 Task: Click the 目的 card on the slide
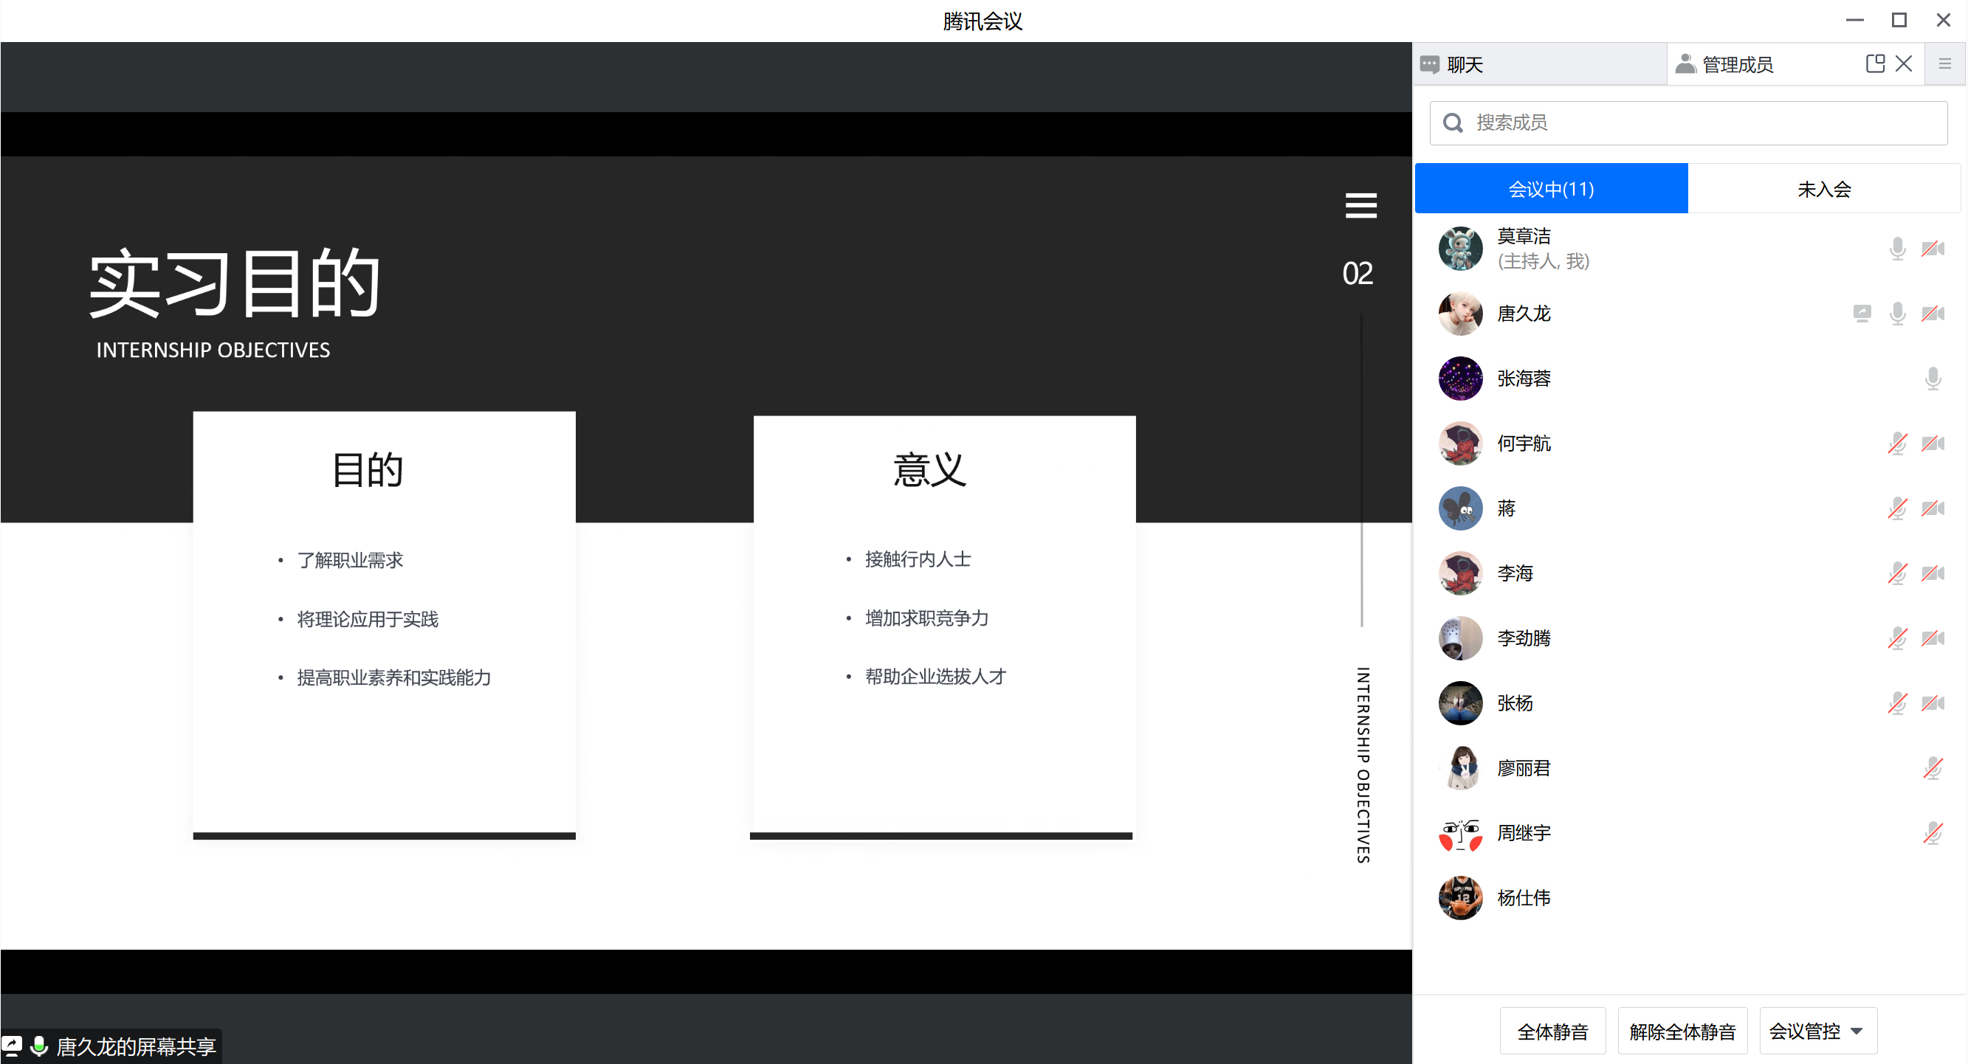point(385,625)
